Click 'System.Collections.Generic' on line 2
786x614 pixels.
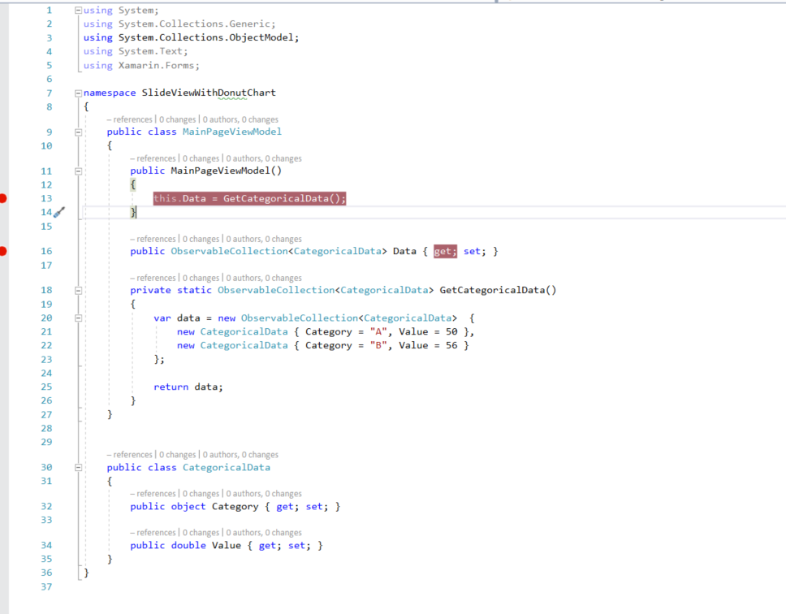pos(195,24)
